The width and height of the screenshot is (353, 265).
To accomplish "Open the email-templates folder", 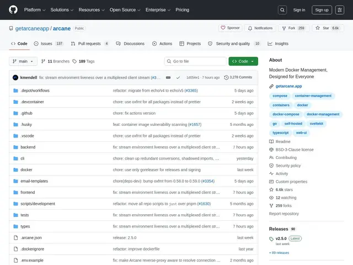I will click(x=34, y=181).
